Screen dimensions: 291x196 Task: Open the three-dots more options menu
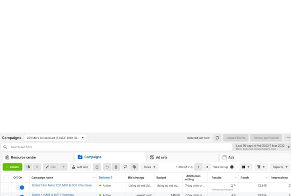288,138
